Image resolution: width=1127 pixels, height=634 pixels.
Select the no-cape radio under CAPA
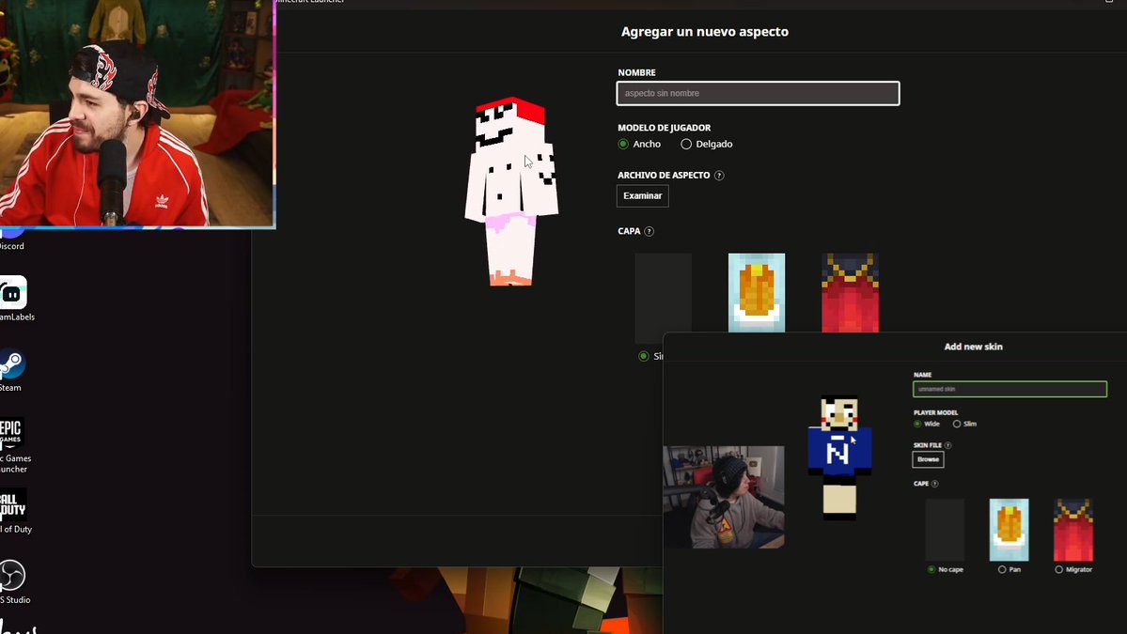pyautogui.click(x=643, y=356)
